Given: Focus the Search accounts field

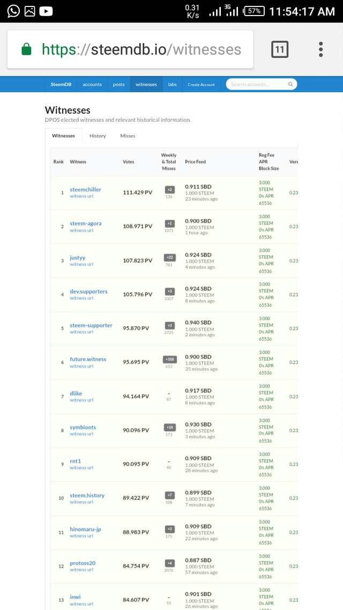Looking at the screenshot, I should [262, 84].
